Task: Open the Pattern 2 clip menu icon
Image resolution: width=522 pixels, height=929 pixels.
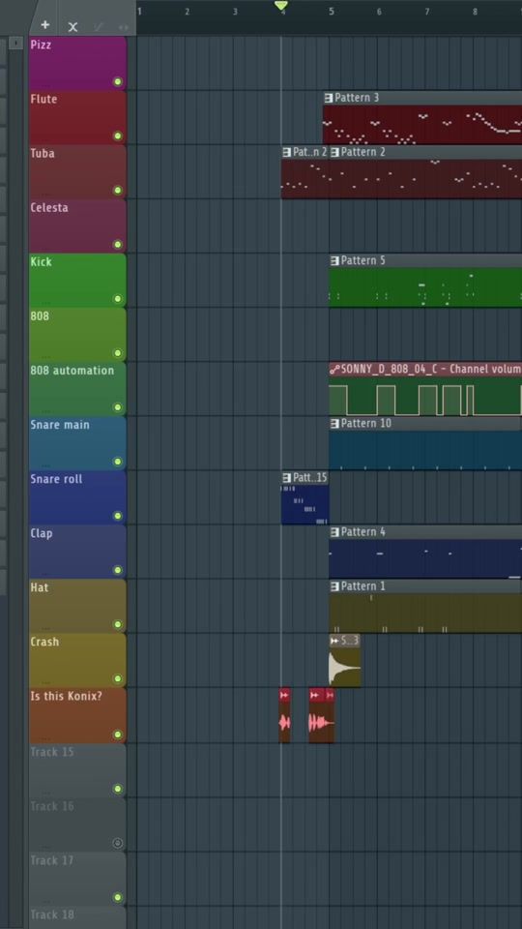Action: 335,152
